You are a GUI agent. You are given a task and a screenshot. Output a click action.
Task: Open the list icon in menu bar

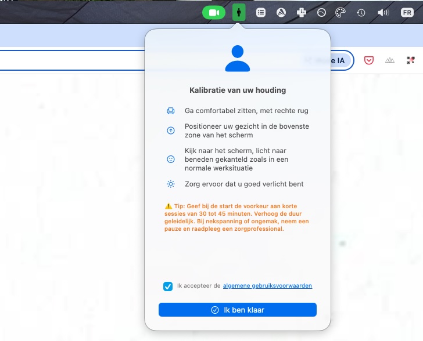260,13
